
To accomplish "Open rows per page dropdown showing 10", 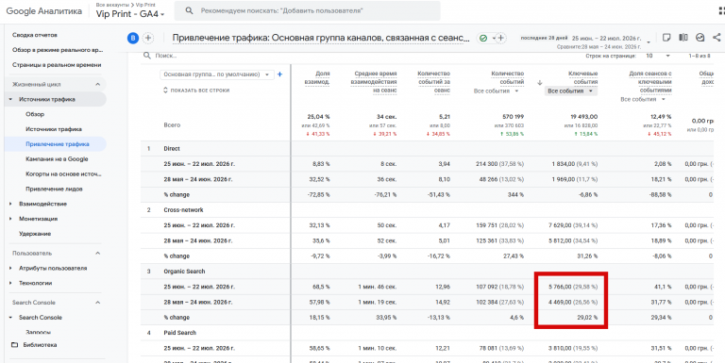I will (x=658, y=56).
